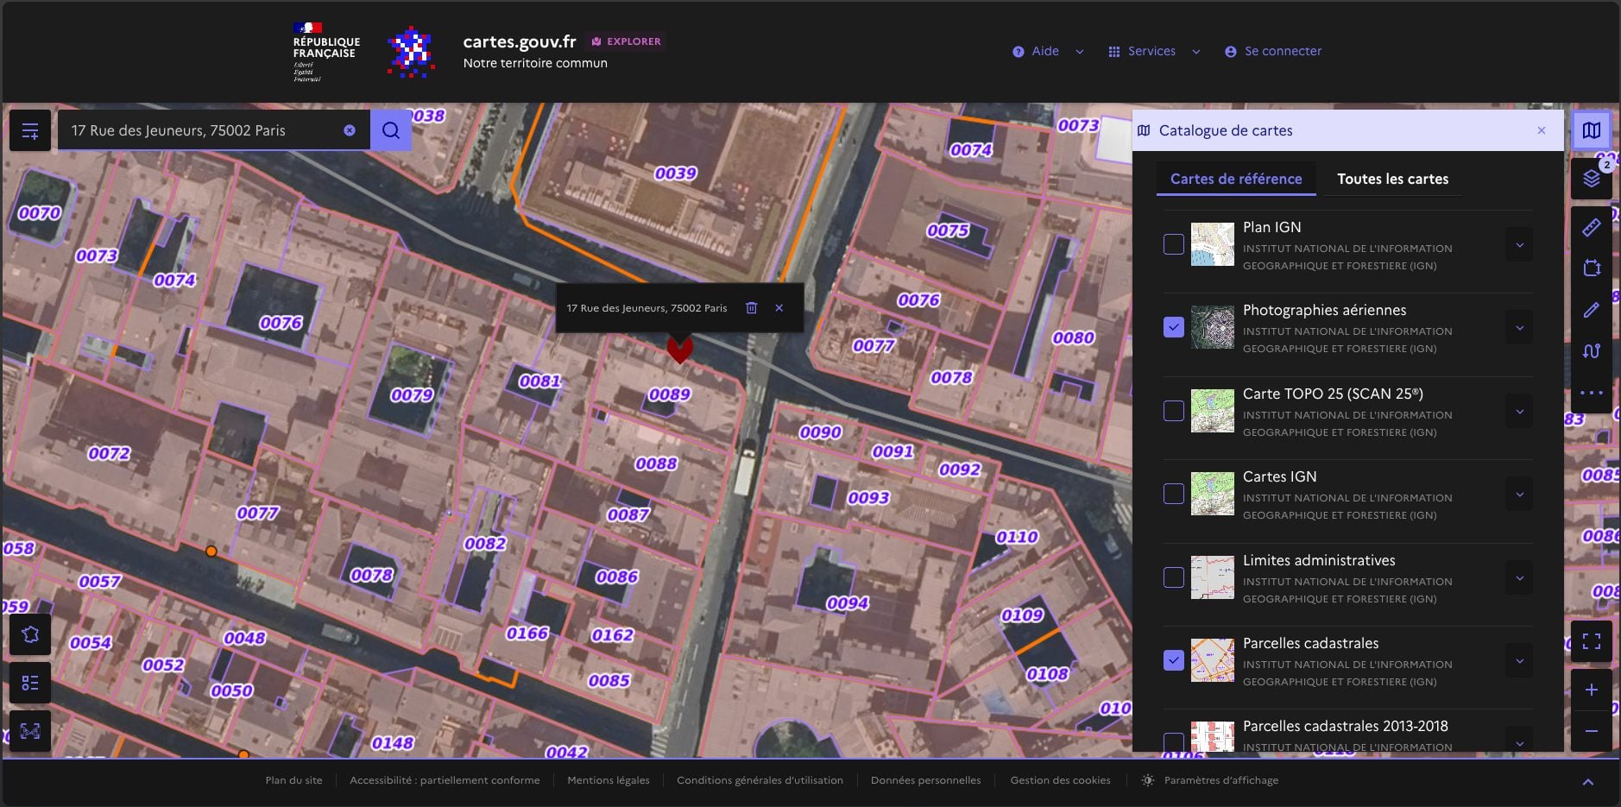The width and height of the screenshot is (1621, 807).
Task: Close the address marker popup
Action: coord(779,308)
